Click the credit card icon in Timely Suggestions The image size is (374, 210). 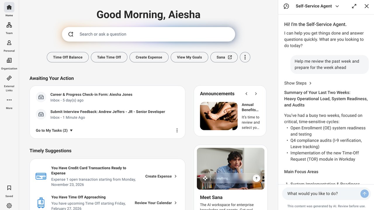click(41, 176)
